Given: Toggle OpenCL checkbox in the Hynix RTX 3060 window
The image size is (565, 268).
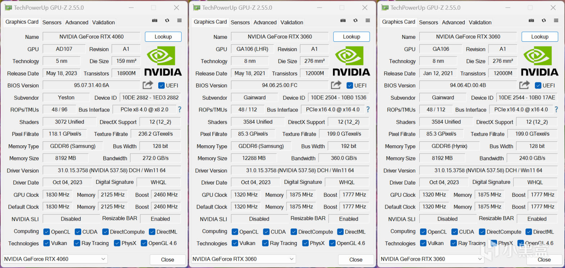Looking at the screenshot, I should (x=423, y=232).
